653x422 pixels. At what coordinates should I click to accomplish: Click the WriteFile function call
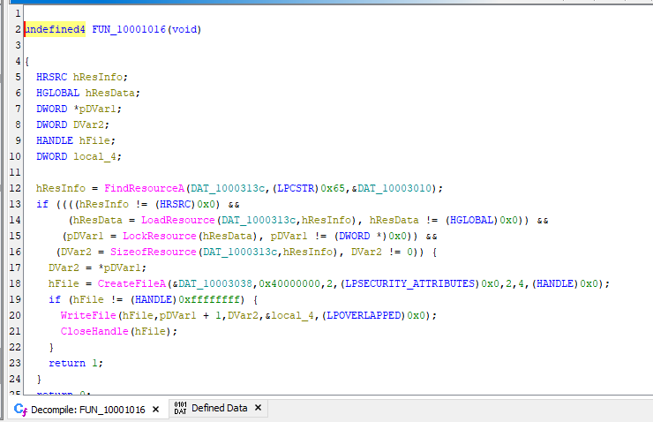pos(85,315)
